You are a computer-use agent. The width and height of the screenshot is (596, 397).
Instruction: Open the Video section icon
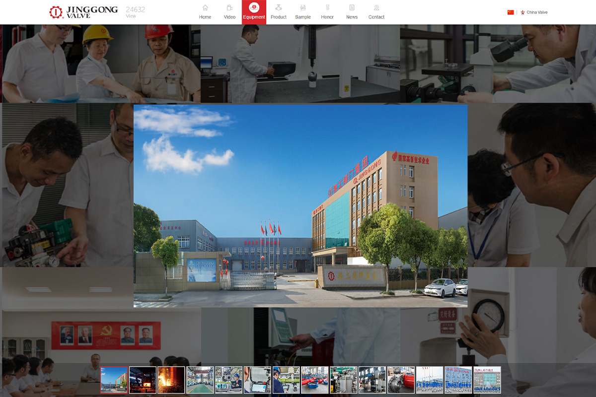[229, 8]
